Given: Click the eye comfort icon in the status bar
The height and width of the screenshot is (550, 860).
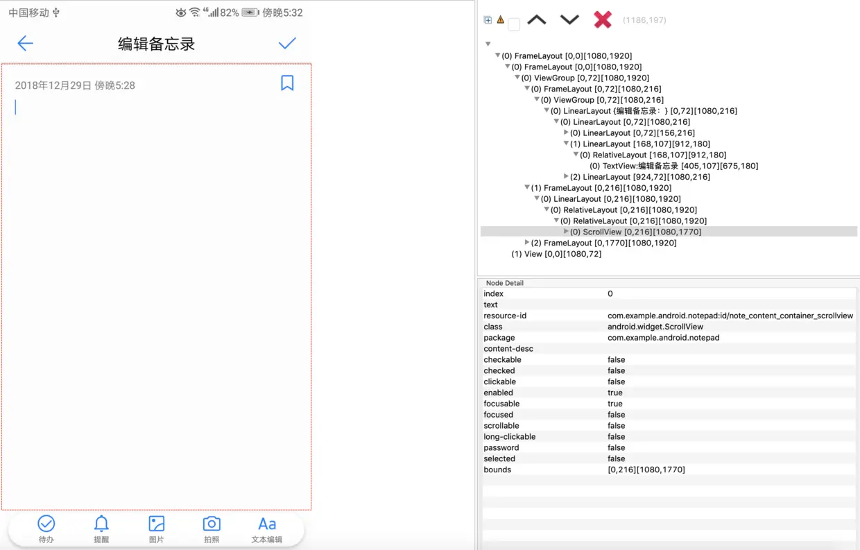Looking at the screenshot, I should pyautogui.click(x=181, y=12).
